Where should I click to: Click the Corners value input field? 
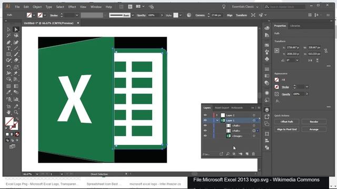point(216,15)
